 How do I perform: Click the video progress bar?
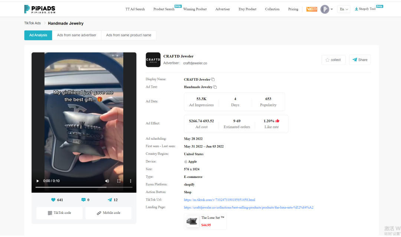pos(84,187)
